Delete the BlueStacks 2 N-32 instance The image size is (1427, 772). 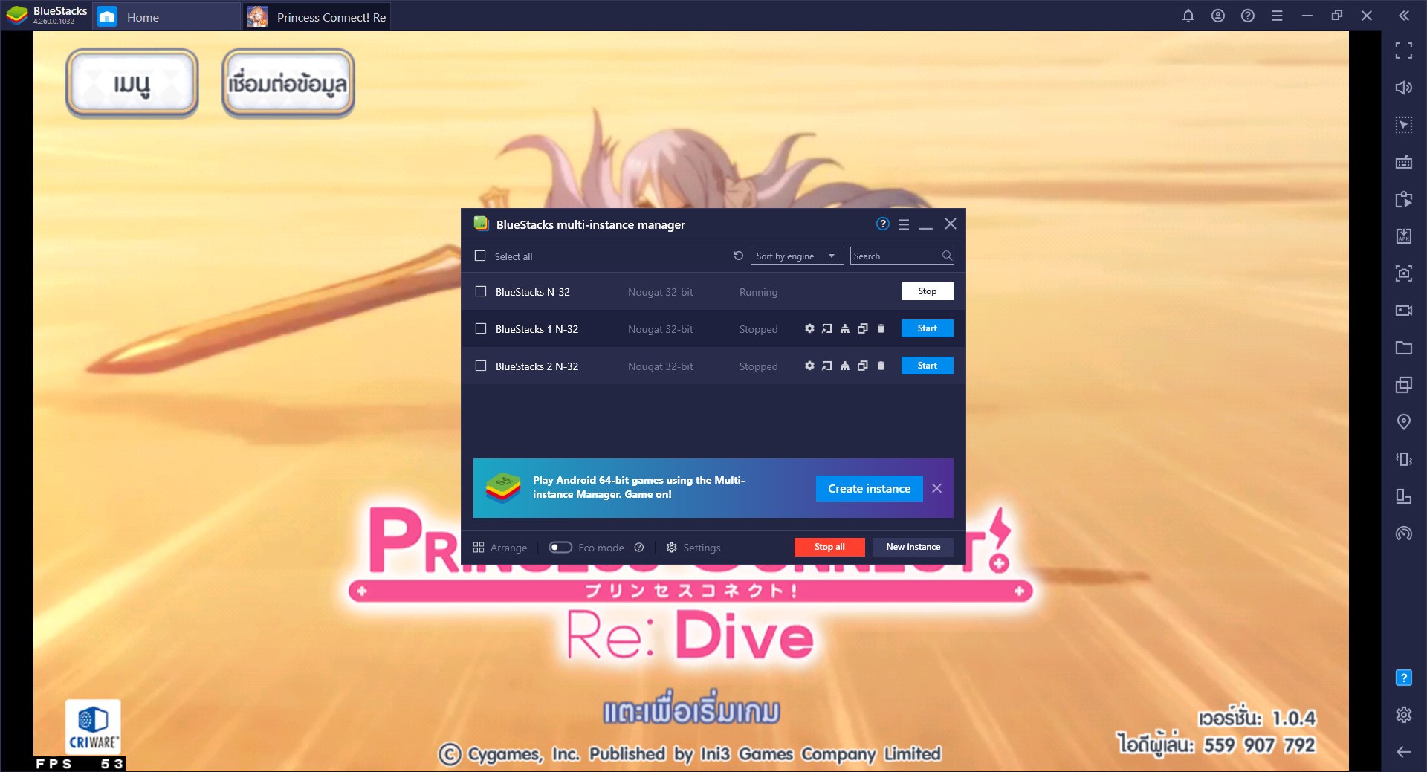coord(881,366)
